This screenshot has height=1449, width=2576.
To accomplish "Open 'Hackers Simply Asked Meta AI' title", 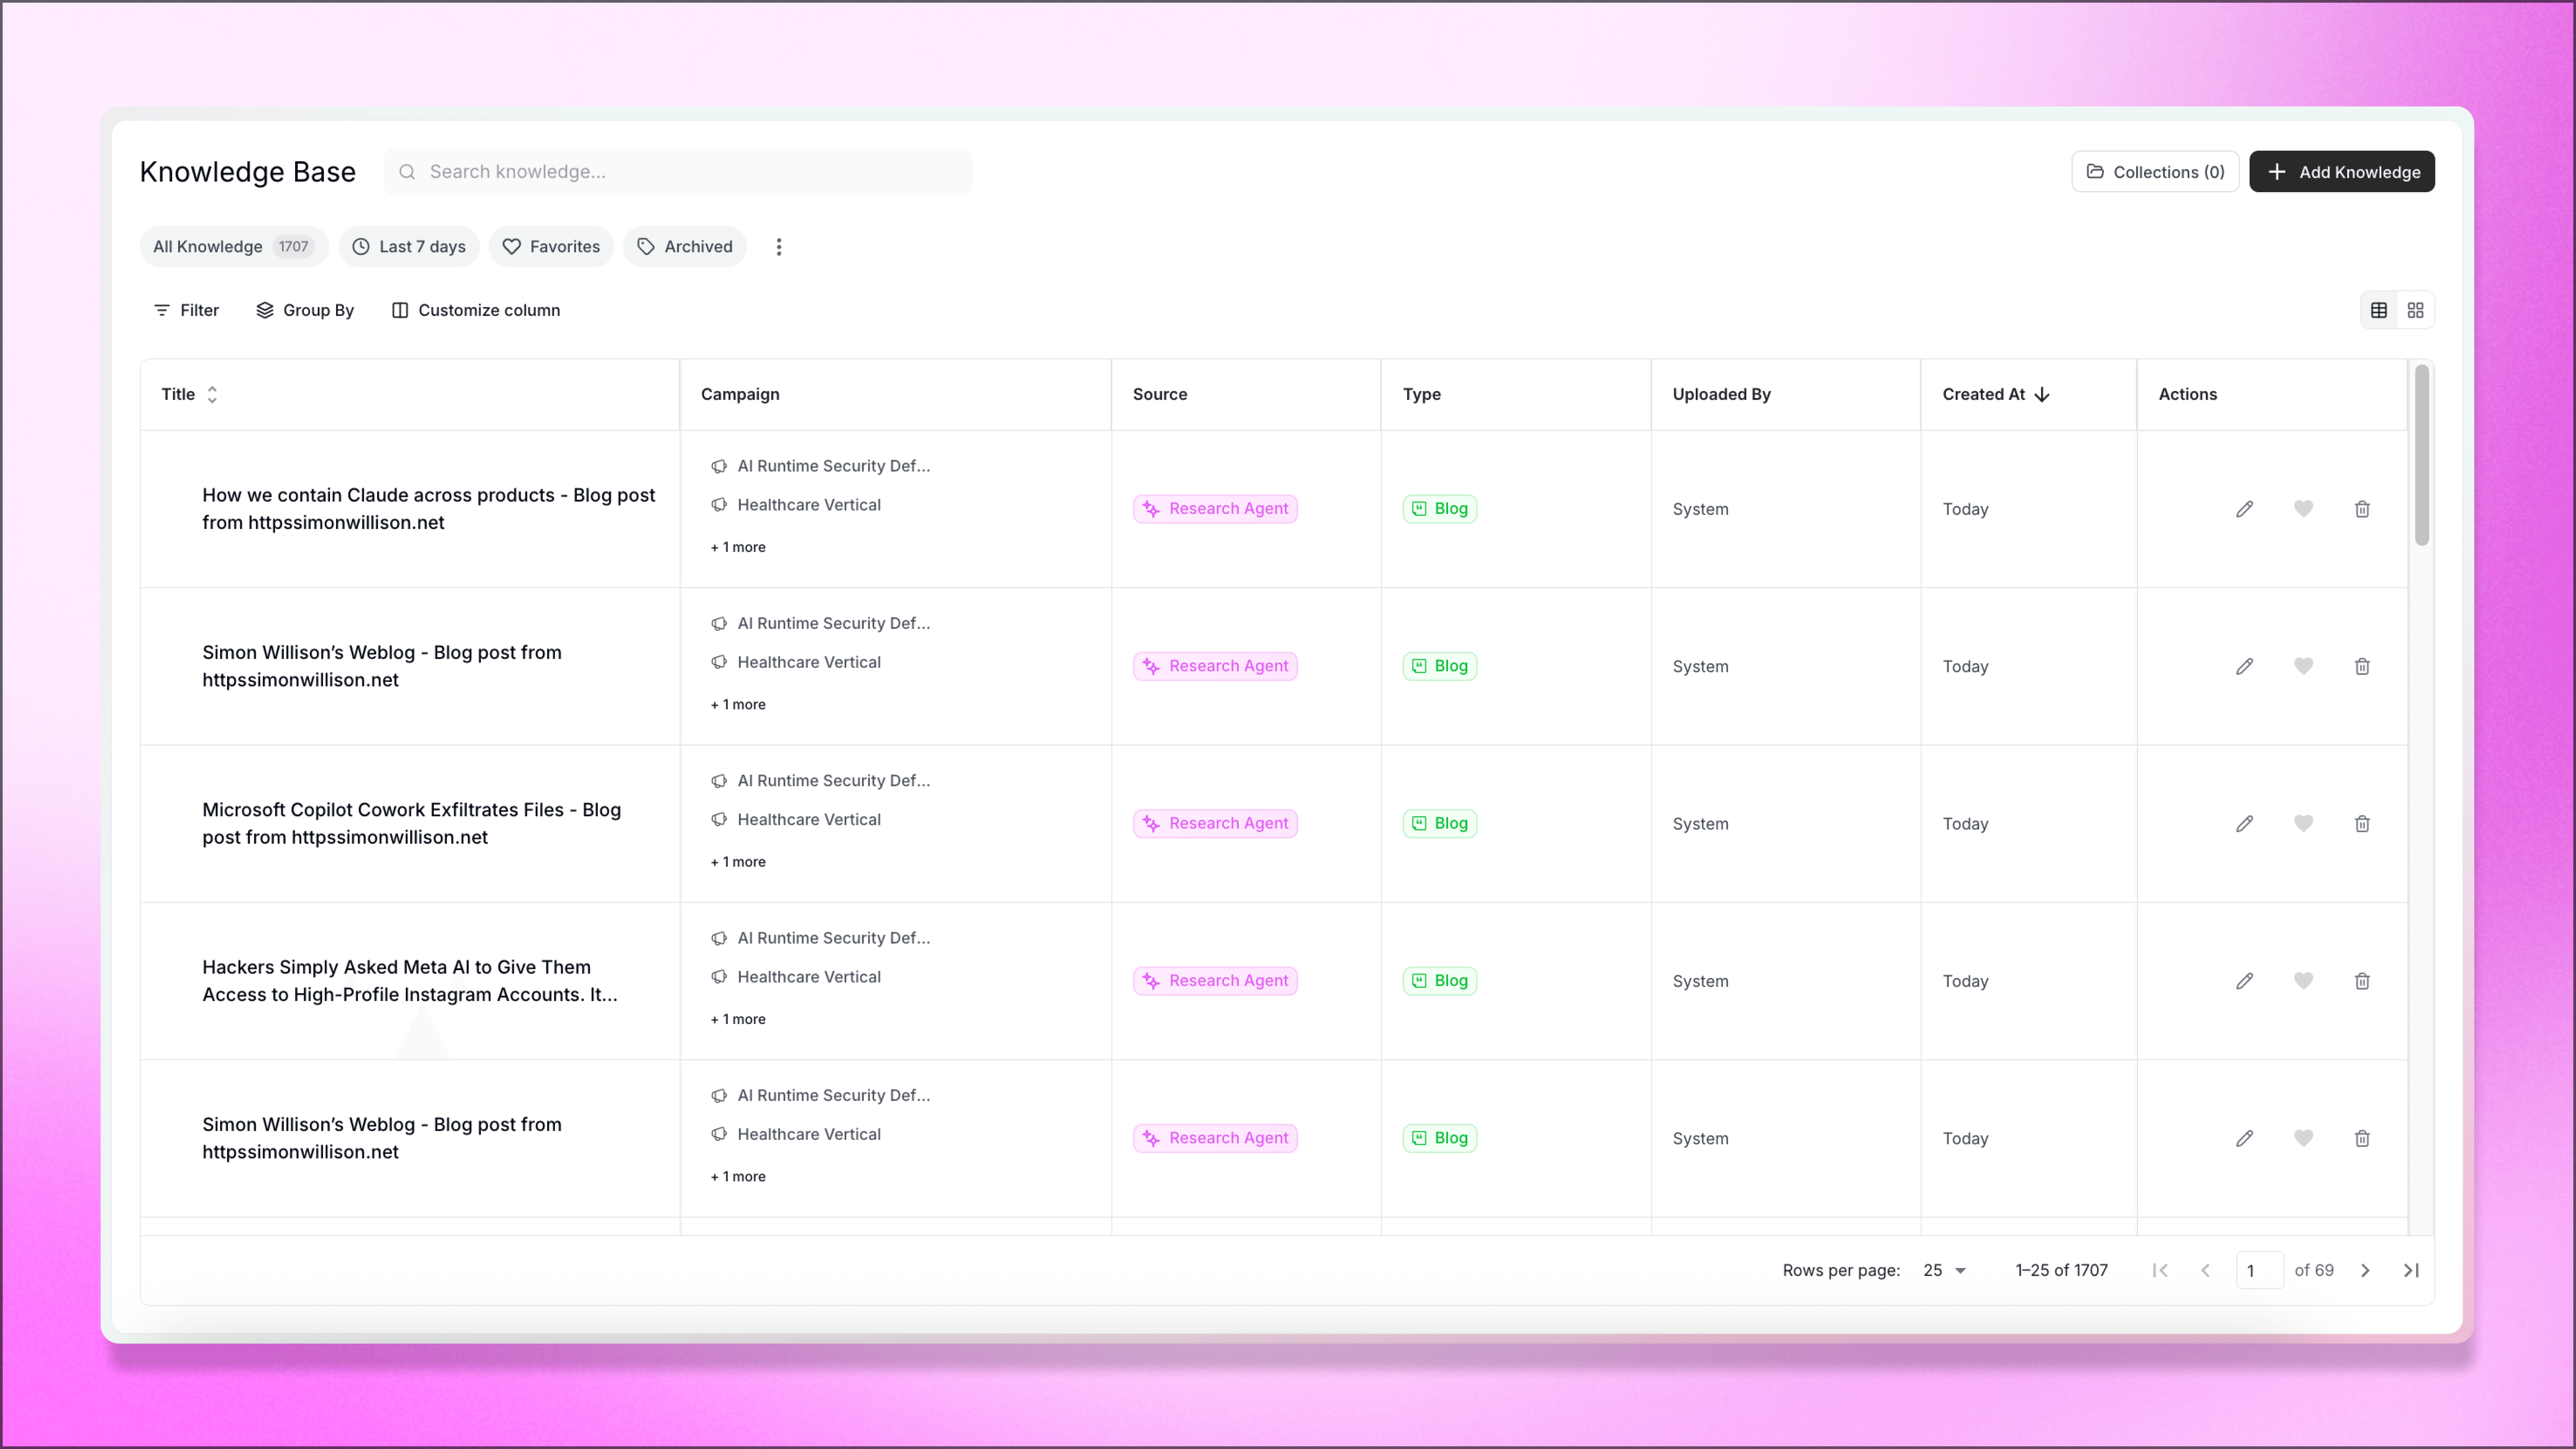I will pyautogui.click(x=410, y=981).
